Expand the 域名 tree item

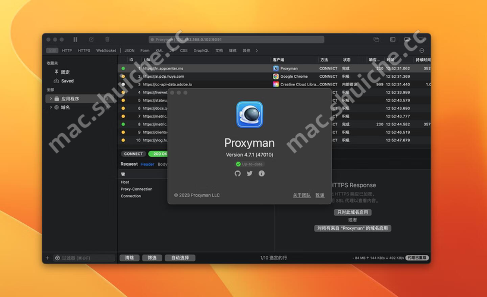(51, 108)
